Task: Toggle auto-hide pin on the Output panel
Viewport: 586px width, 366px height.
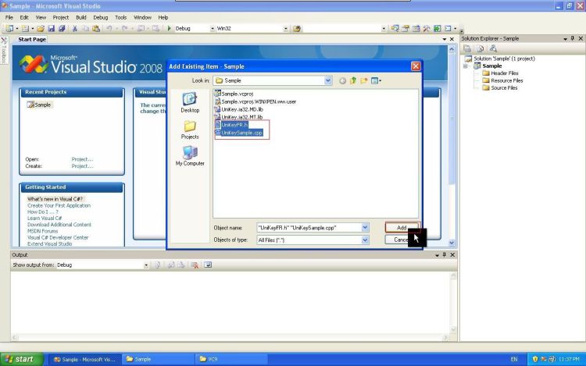Action: click(445, 255)
